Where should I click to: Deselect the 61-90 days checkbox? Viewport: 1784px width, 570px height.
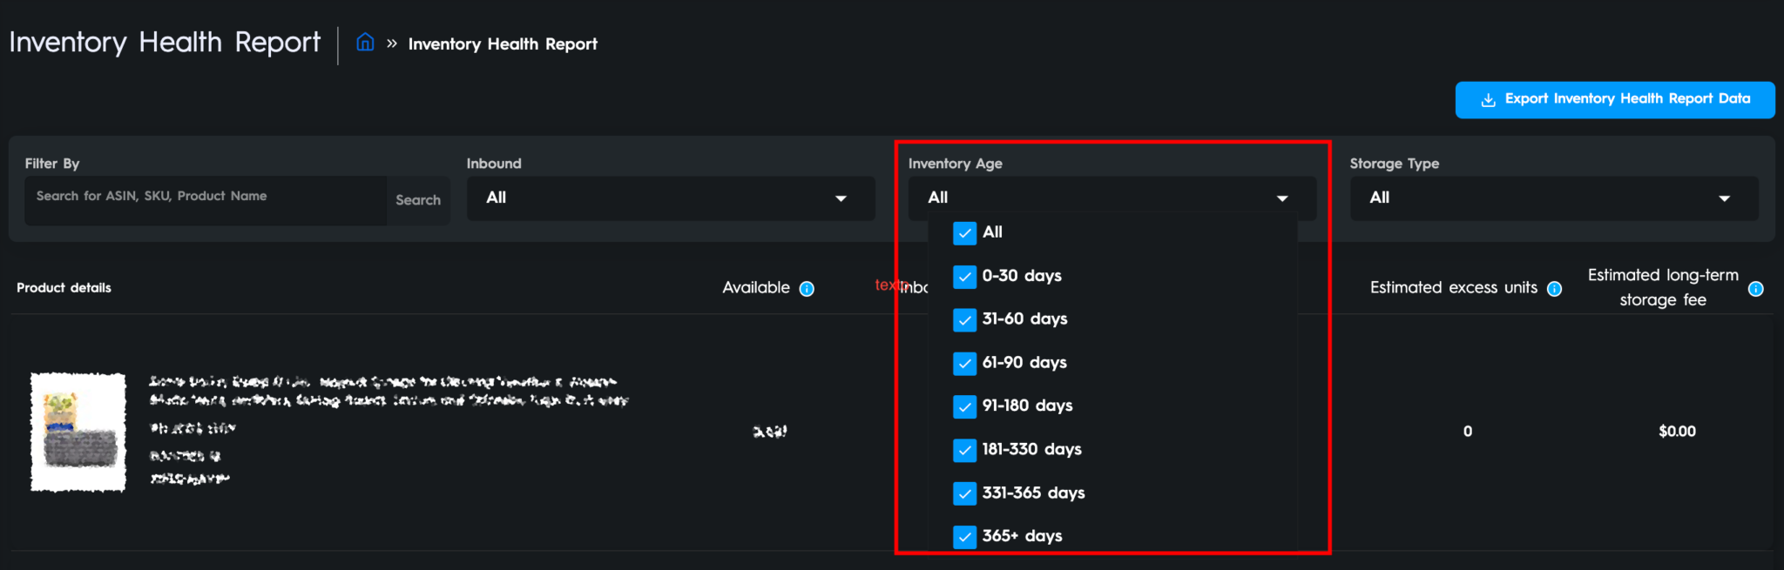(964, 364)
